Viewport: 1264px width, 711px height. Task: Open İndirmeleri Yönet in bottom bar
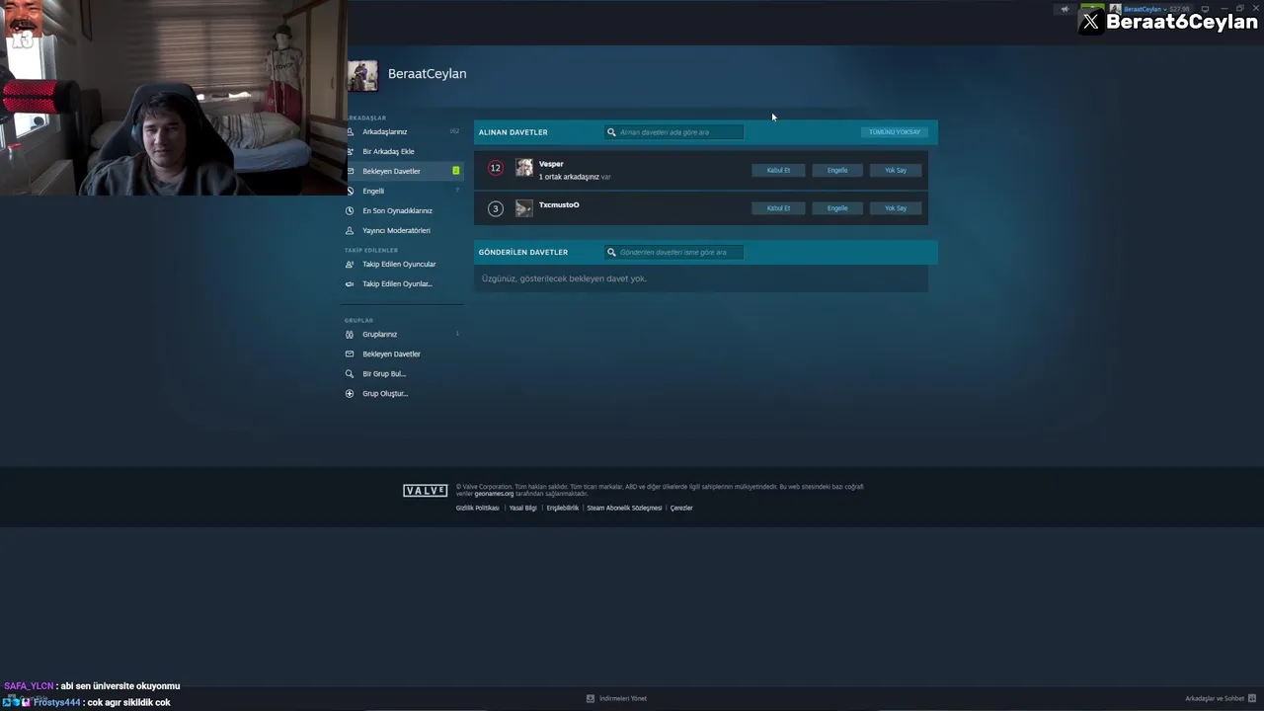[623, 698]
